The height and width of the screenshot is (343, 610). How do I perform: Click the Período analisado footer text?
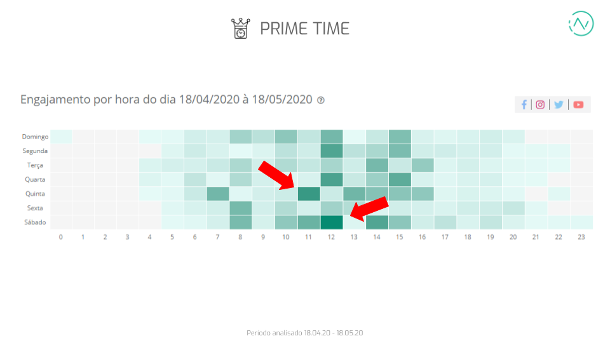(304, 333)
